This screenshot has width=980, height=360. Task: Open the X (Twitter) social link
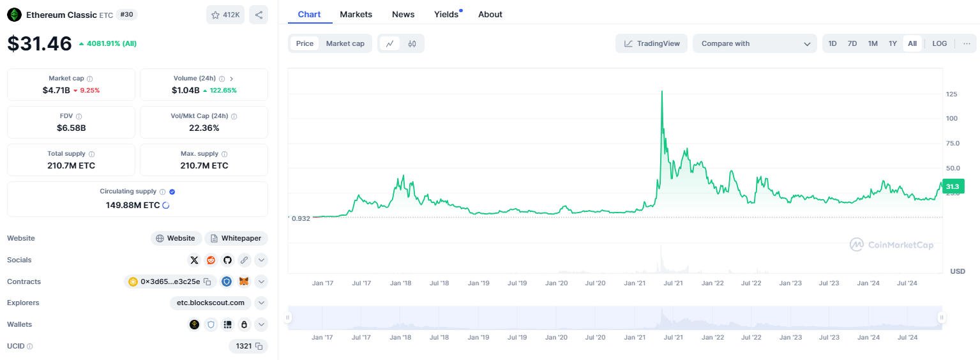194,260
